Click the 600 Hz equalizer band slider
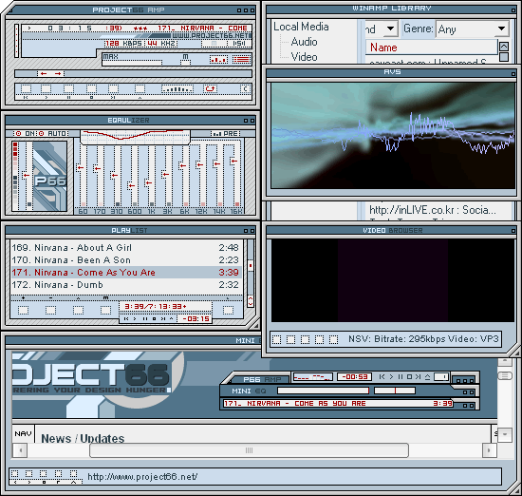Image resolution: width=522 pixels, height=496 pixels. [132, 175]
